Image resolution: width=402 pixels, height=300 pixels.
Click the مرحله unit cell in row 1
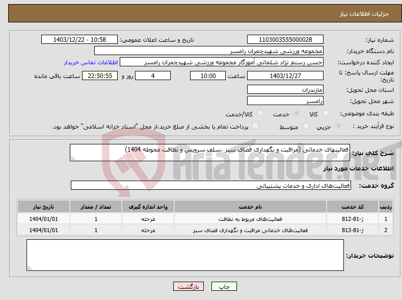(x=148, y=219)
